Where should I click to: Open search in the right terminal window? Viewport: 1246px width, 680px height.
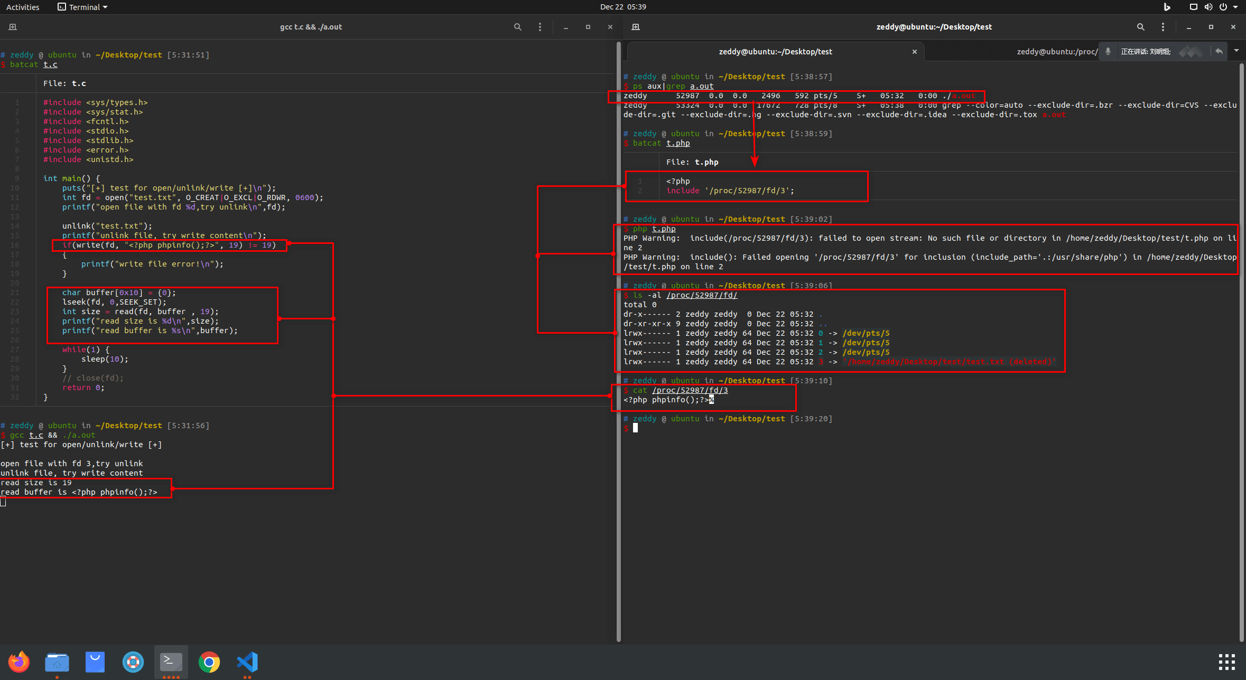pyautogui.click(x=1140, y=27)
